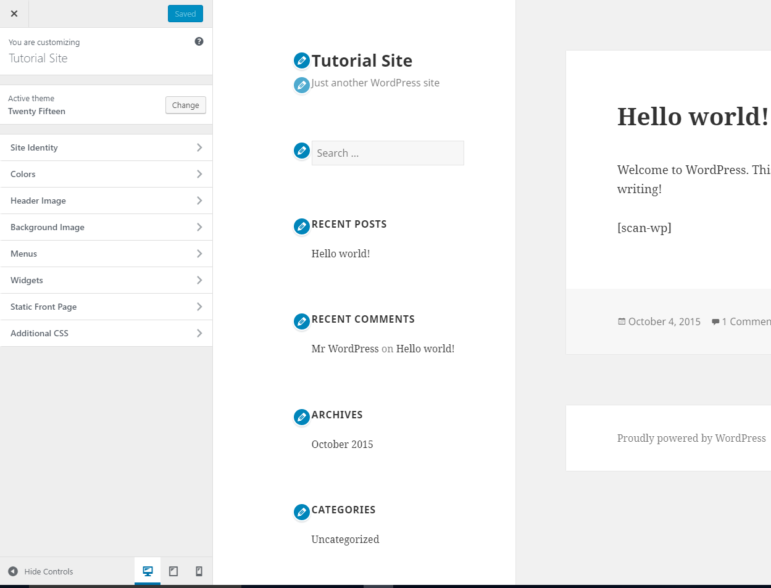Open the Uncategorized category link

[x=345, y=539]
